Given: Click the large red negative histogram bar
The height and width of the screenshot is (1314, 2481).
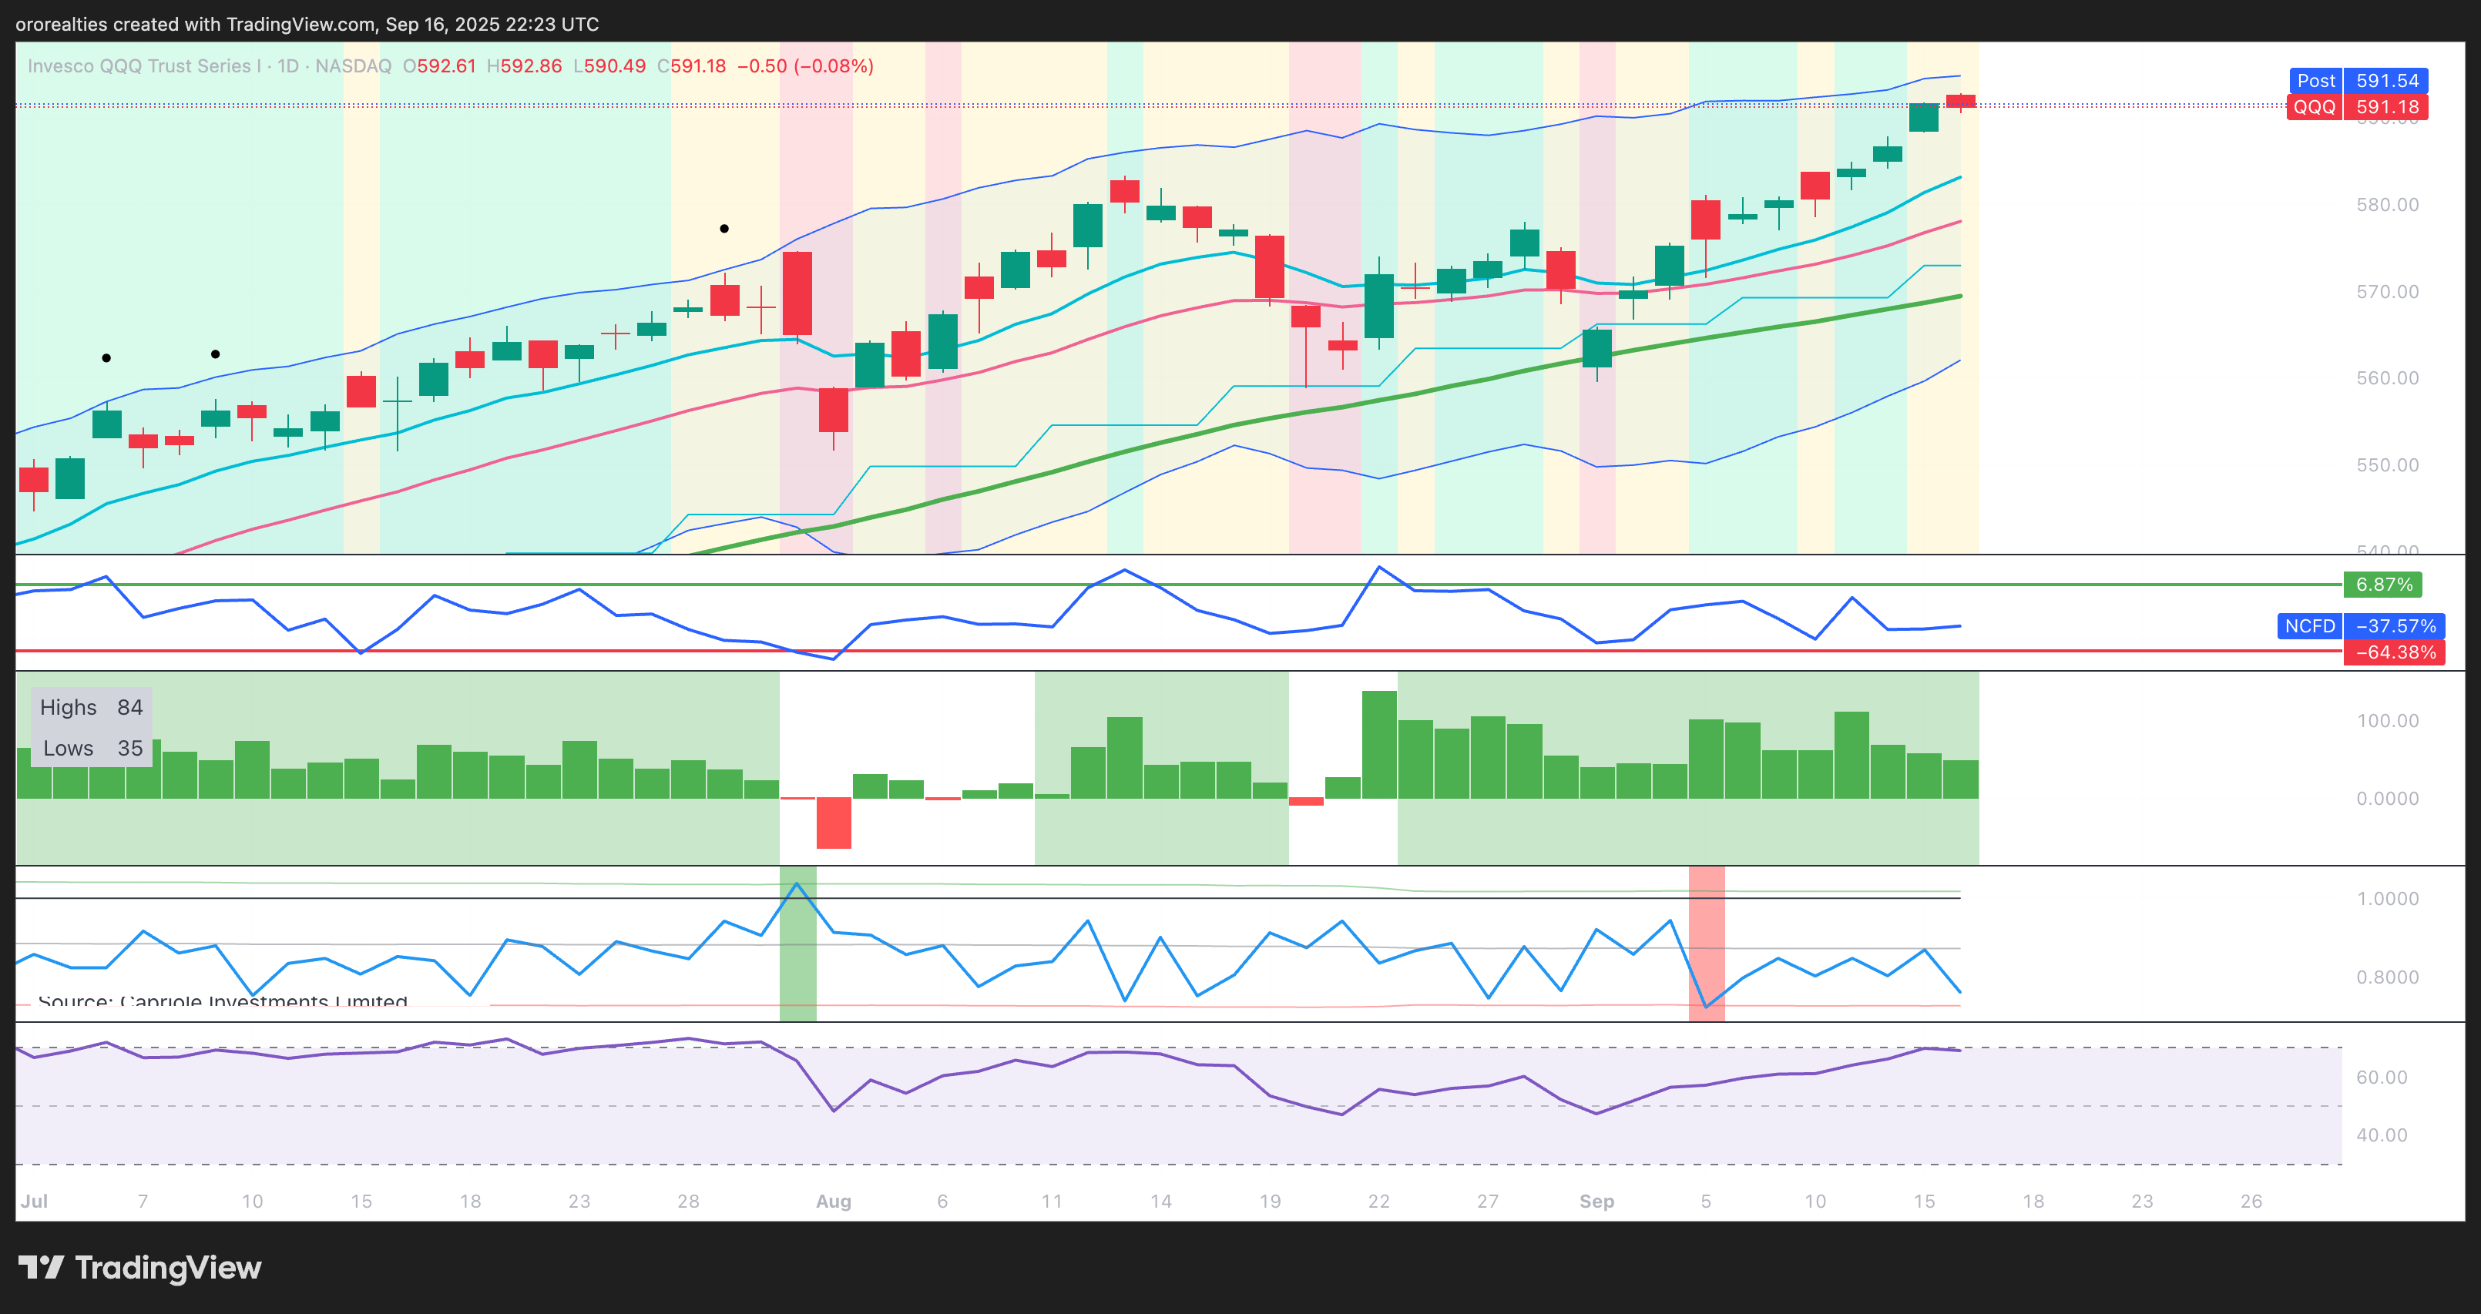Looking at the screenshot, I should tap(833, 823).
